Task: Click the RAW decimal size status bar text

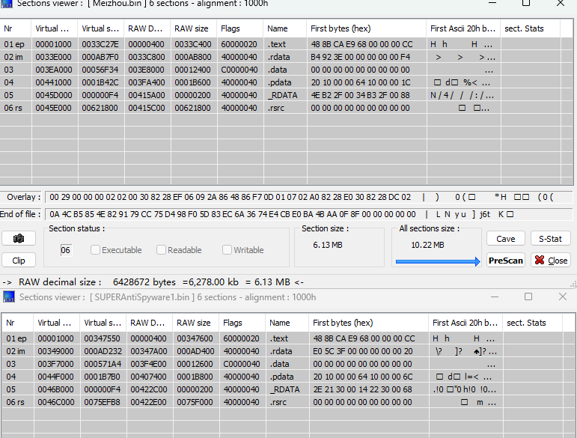Action: (x=153, y=282)
